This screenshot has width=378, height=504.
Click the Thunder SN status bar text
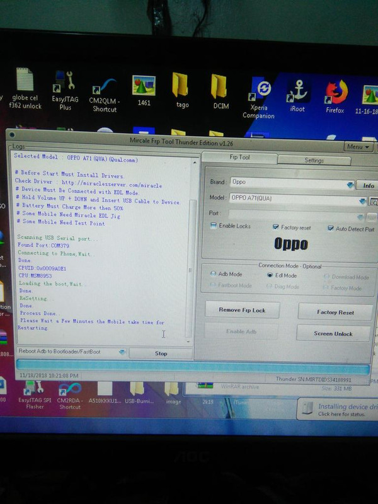(313, 380)
